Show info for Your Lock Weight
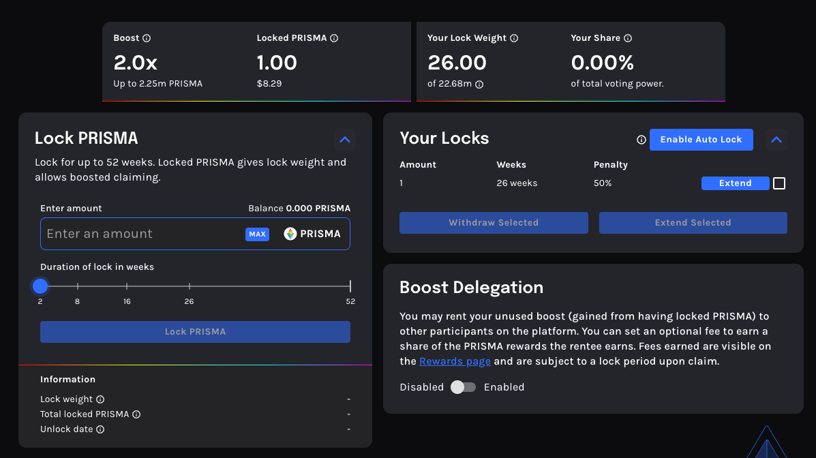 click(x=514, y=38)
